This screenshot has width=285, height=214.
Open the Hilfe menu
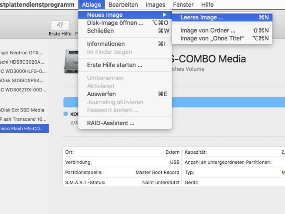pos(207,4)
